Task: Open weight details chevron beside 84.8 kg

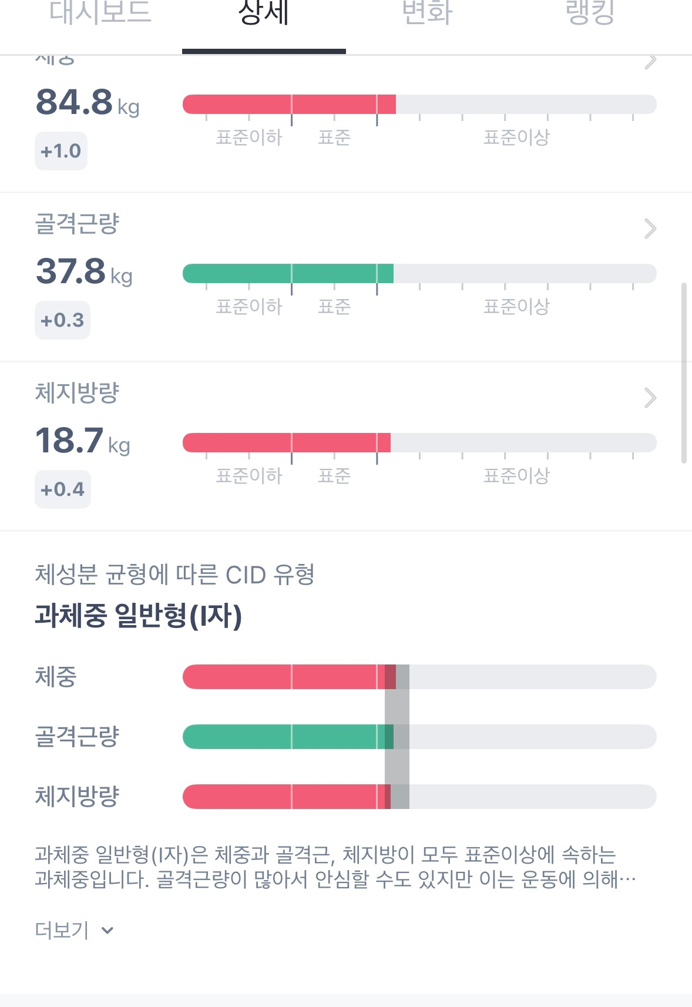Action: click(x=650, y=61)
